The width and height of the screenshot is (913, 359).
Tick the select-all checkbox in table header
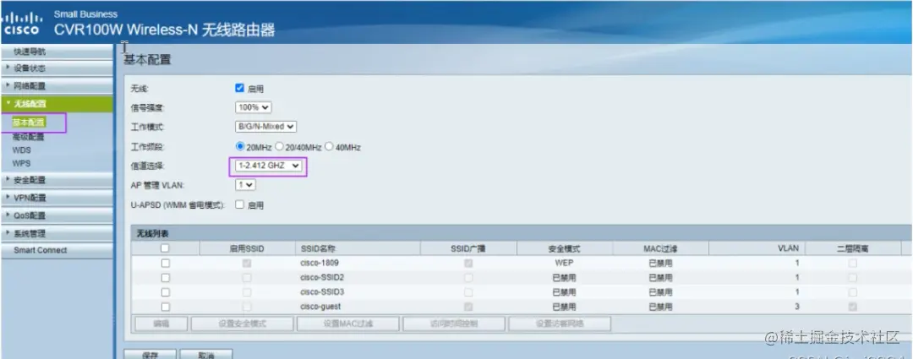point(166,248)
